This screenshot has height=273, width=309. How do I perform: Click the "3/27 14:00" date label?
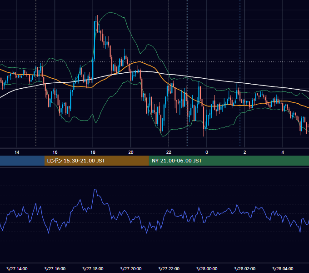tap(17, 268)
